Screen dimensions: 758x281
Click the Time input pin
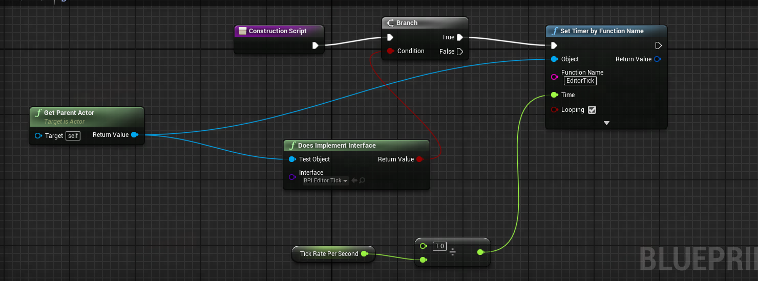(x=554, y=95)
